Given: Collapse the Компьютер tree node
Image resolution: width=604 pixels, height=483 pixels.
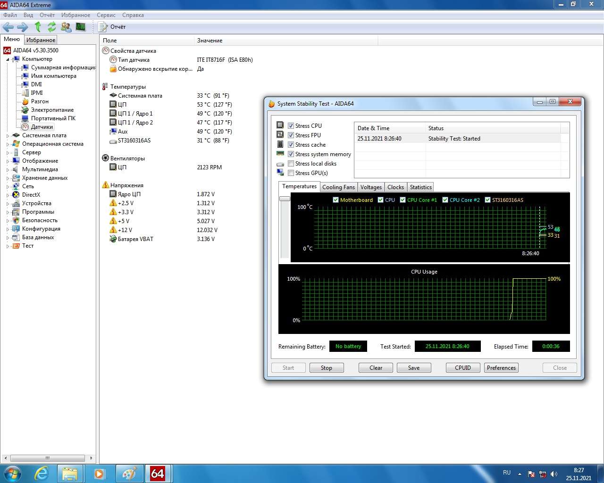Looking at the screenshot, I should coord(8,59).
